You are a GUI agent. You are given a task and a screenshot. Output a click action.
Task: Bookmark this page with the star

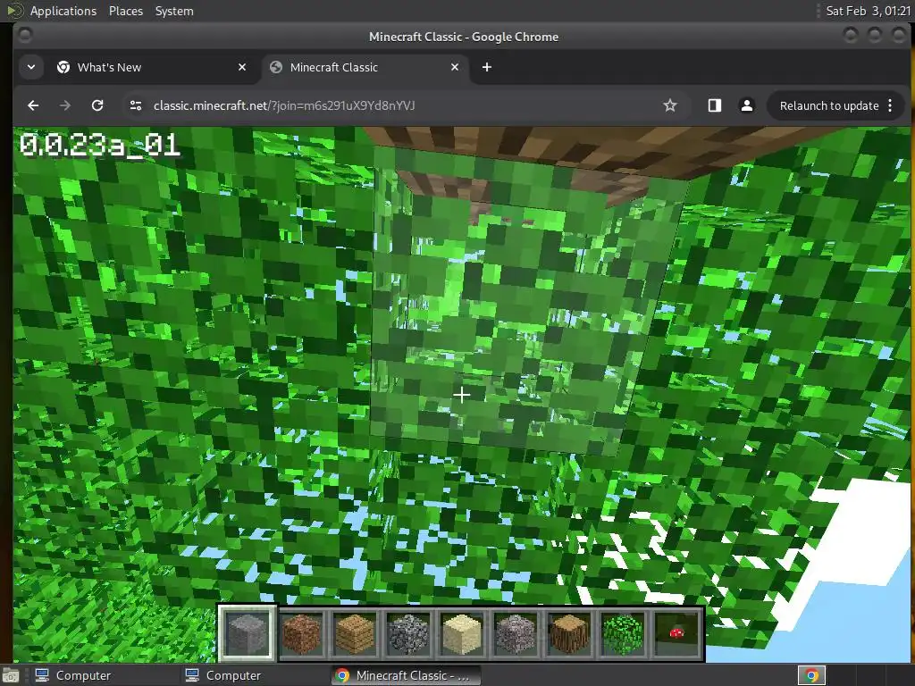point(670,105)
